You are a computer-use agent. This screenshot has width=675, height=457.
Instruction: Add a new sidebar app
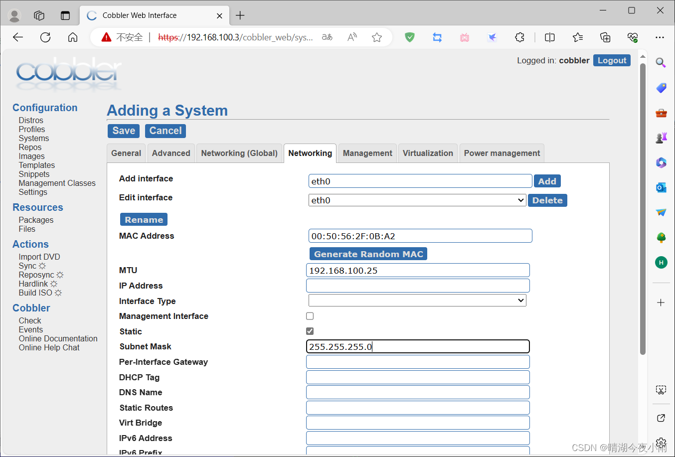click(661, 303)
